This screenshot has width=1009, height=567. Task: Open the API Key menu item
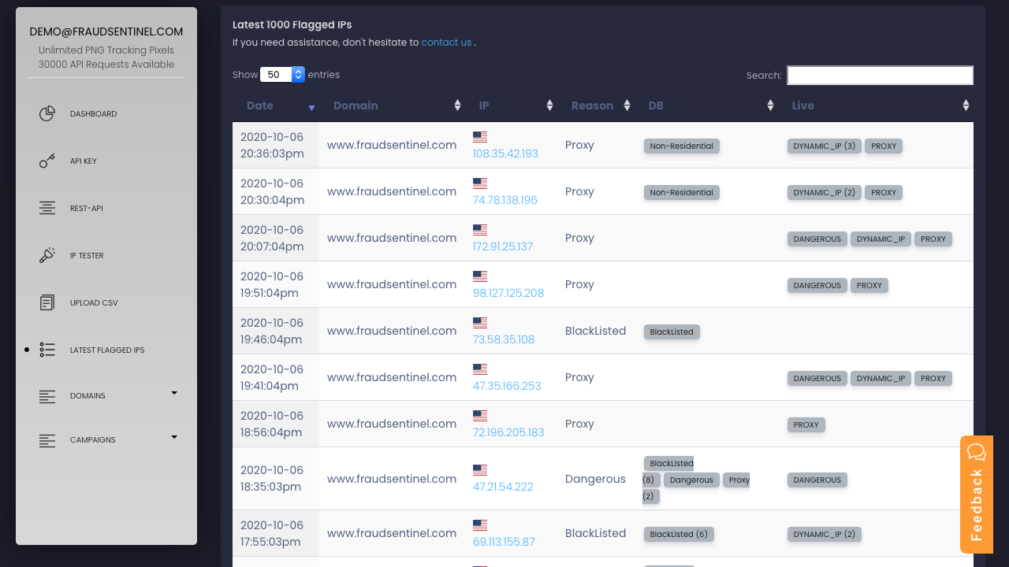point(84,161)
